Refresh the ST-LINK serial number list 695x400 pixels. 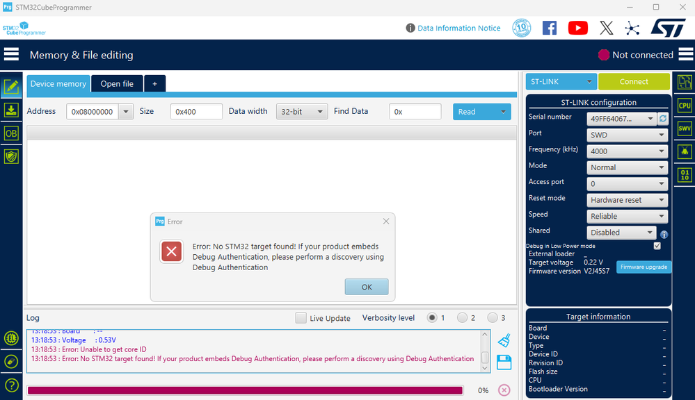point(663,119)
